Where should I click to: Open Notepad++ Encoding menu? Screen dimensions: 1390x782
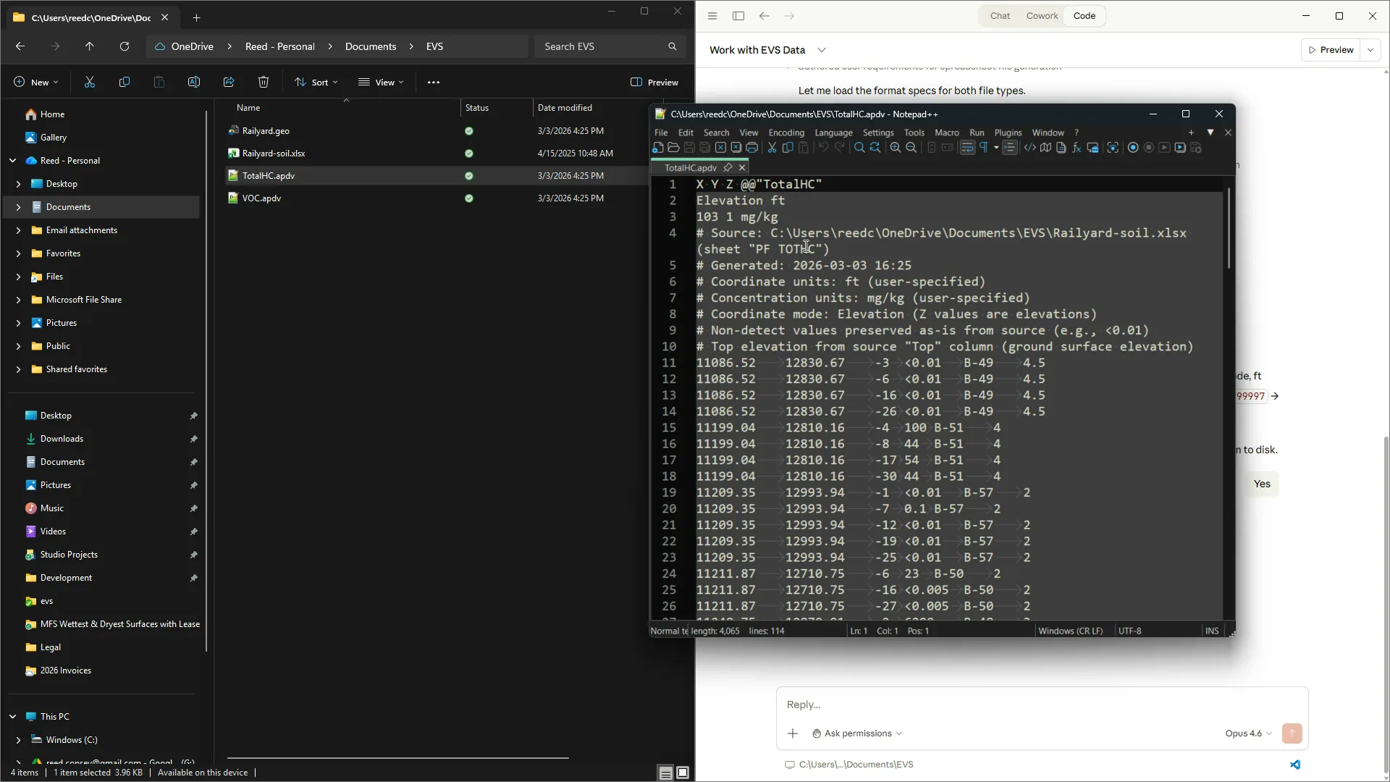pos(786,133)
